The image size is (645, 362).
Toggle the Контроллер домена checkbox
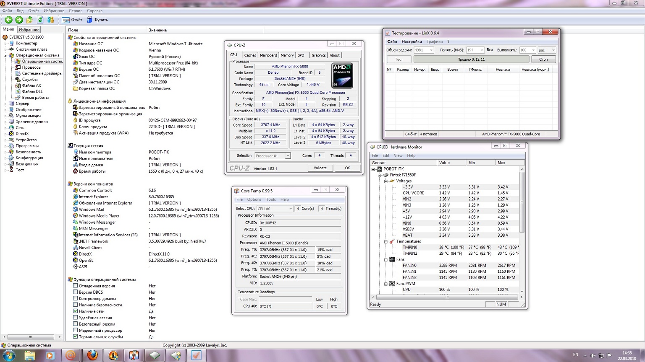(76, 298)
